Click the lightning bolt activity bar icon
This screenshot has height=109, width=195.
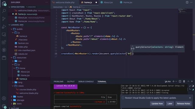[x=4, y=50]
